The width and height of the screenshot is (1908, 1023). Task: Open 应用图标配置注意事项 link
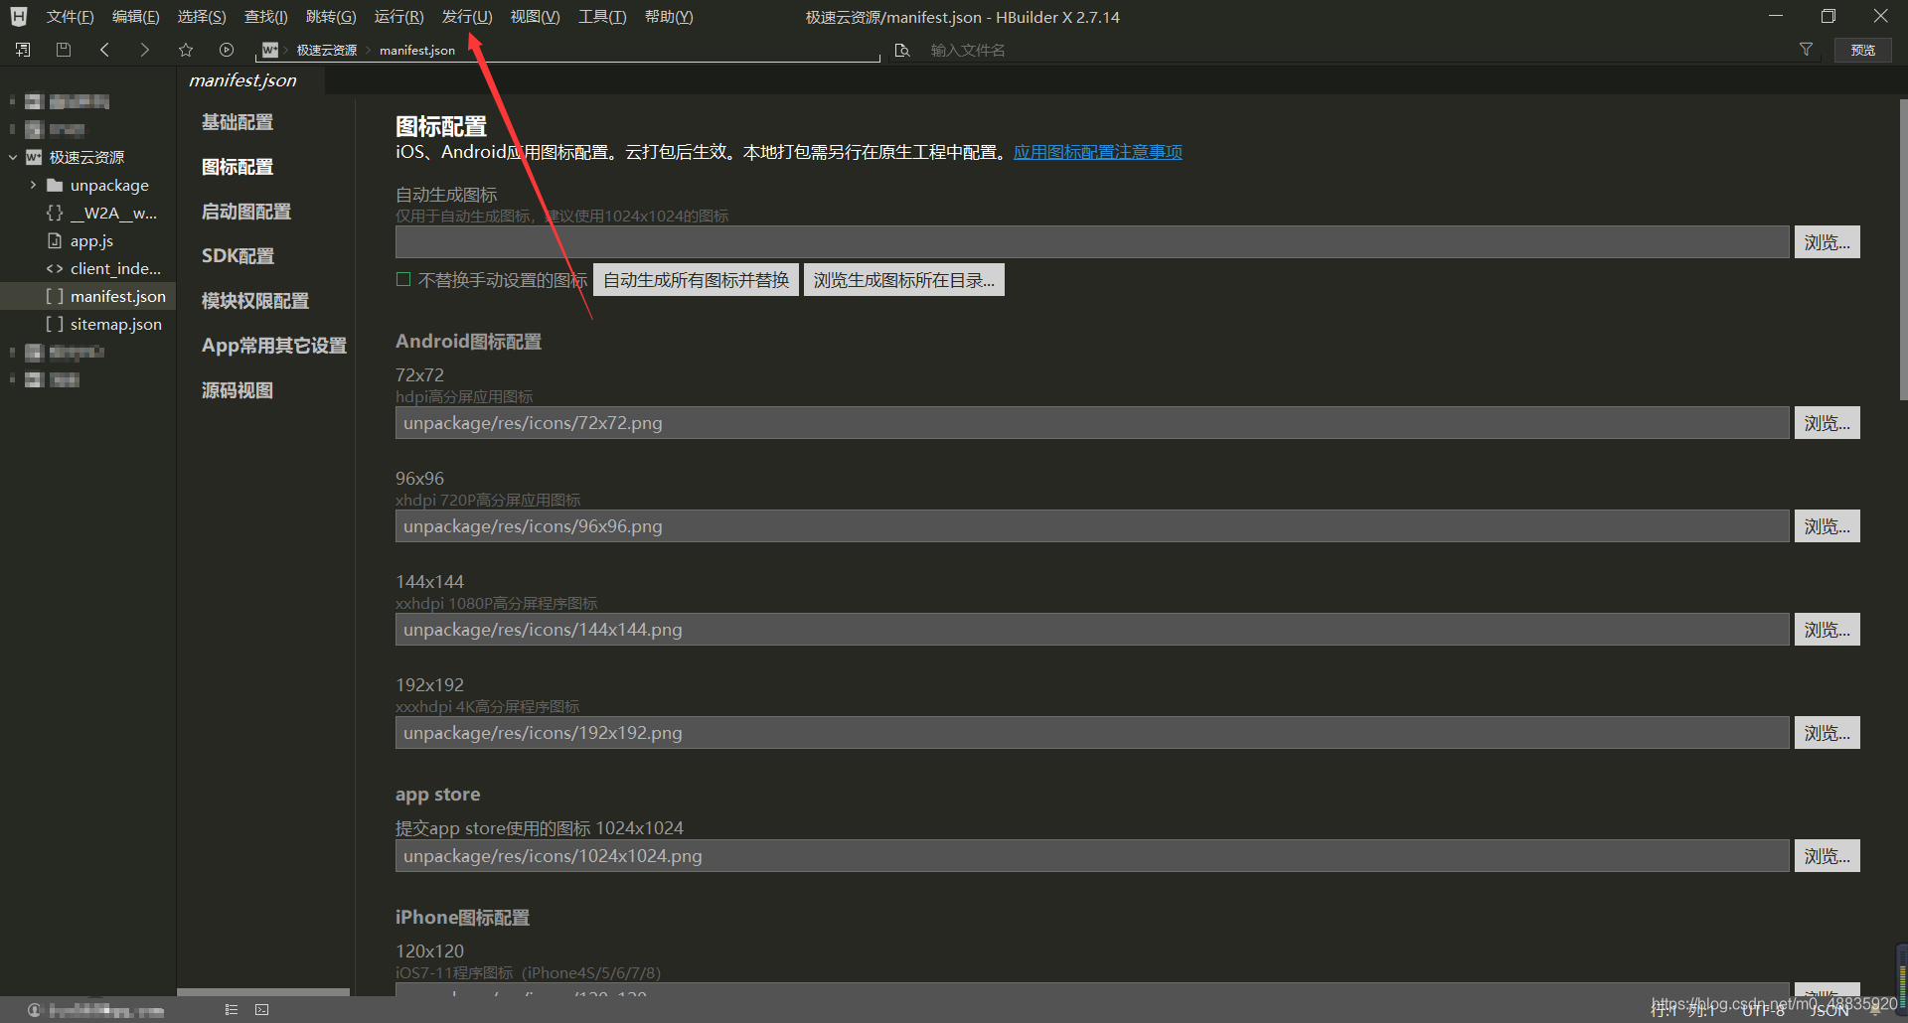1098,152
